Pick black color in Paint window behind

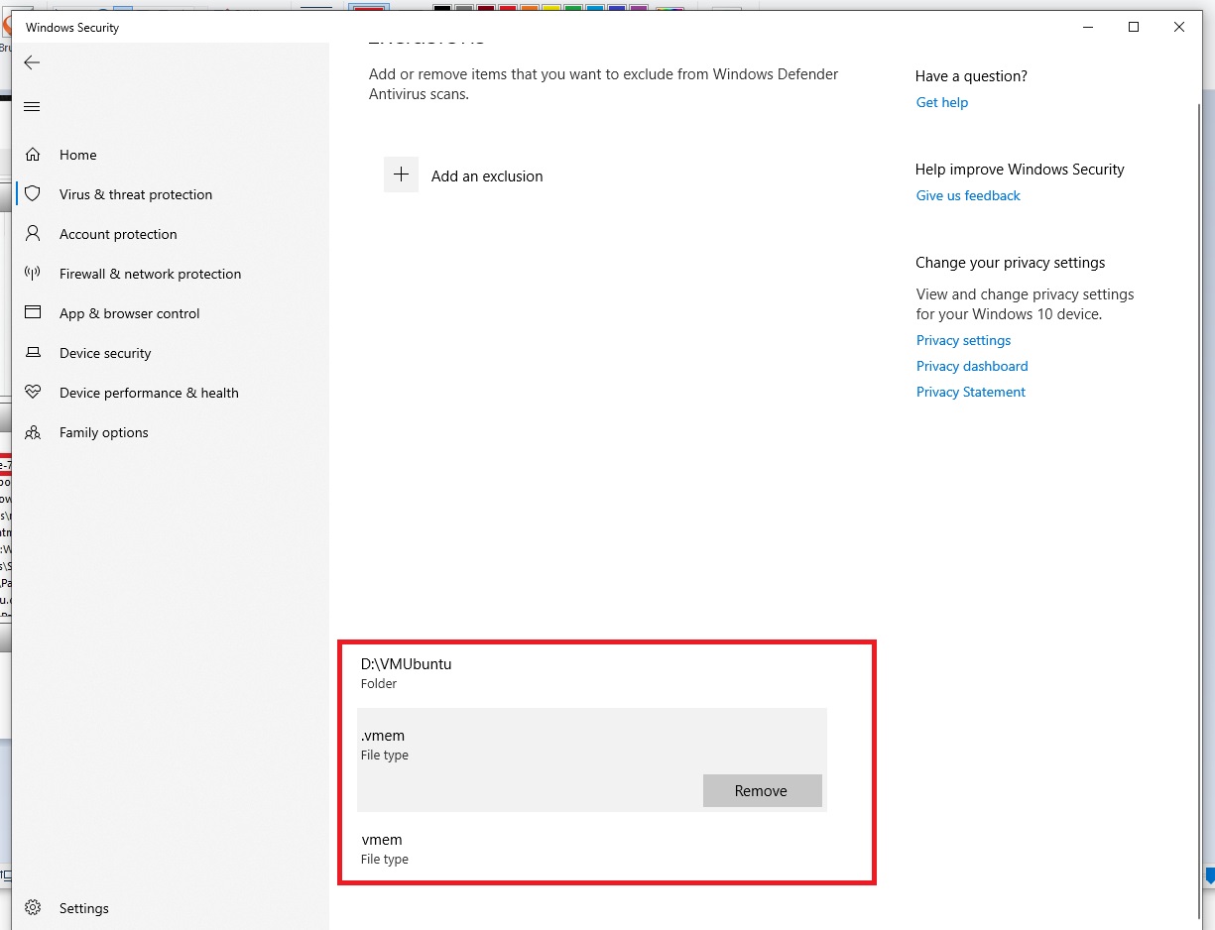click(441, 7)
